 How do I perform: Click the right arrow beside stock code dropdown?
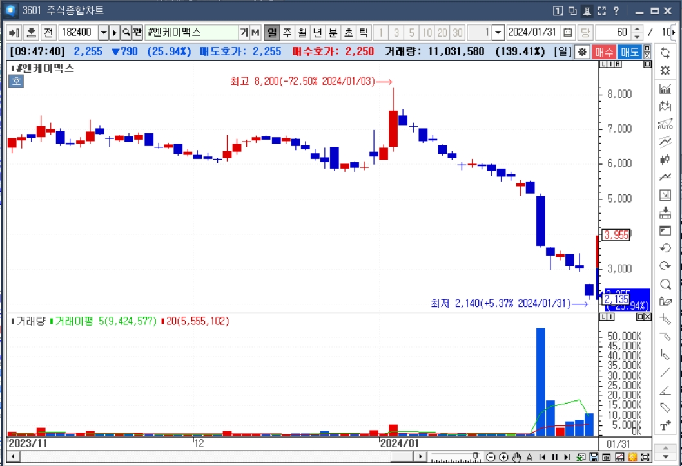pos(114,32)
